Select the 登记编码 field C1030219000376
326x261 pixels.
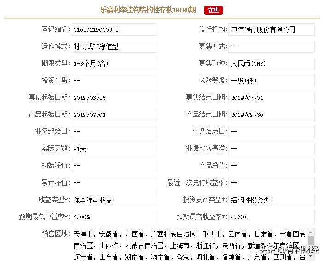coord(114,29)
